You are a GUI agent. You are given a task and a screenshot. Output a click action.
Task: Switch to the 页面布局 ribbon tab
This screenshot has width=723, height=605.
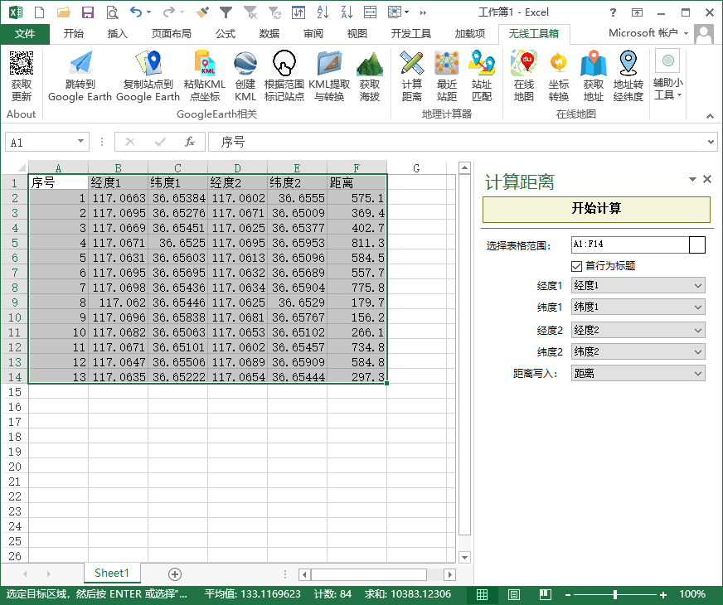(x=171, y=34)
